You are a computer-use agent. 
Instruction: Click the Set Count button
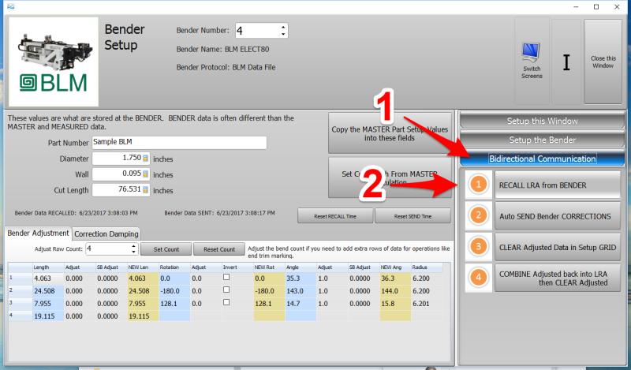(166, 249)
